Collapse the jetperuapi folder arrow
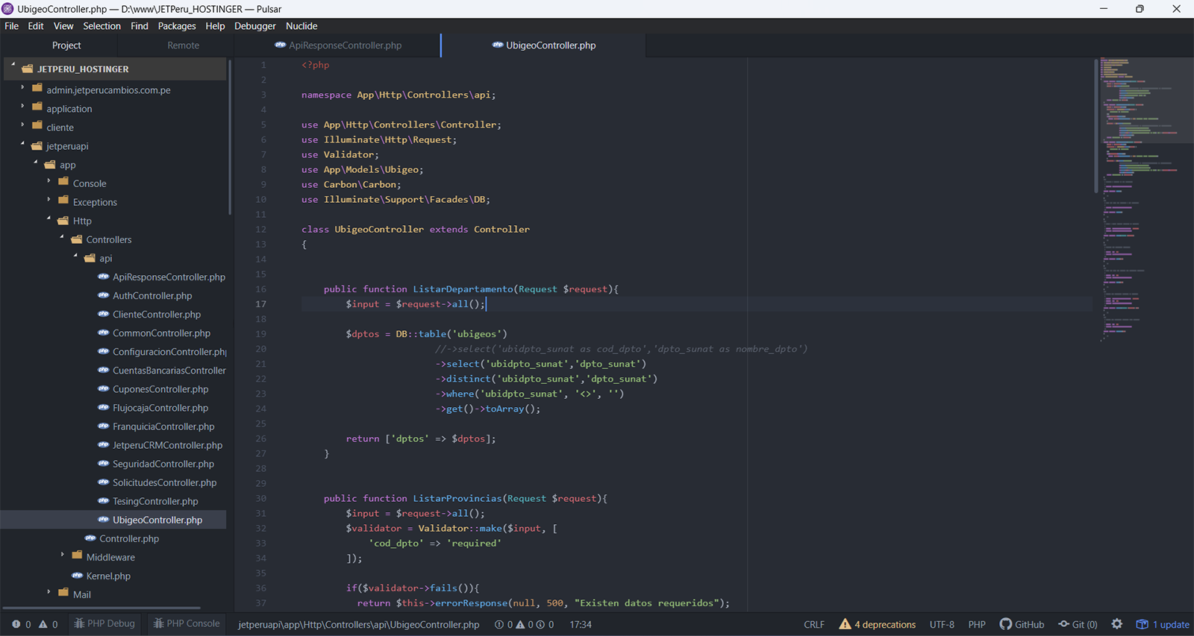Image resolution: width=1194 pixels, height=636 pixels. pyautogui.click(x=22, y=144)
